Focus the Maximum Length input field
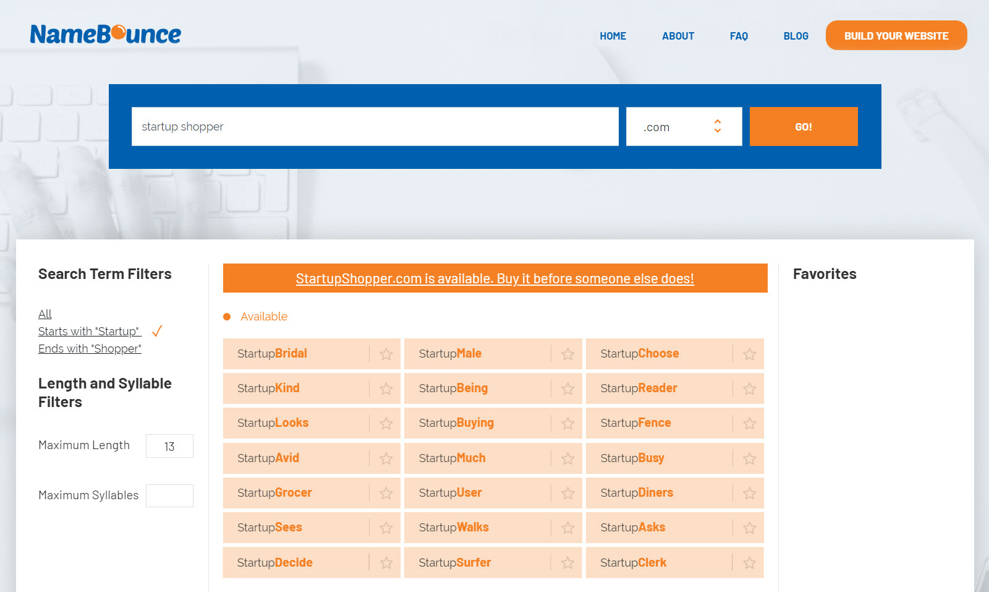The height and width of the screenshot is (592, 989). point(169,446)
